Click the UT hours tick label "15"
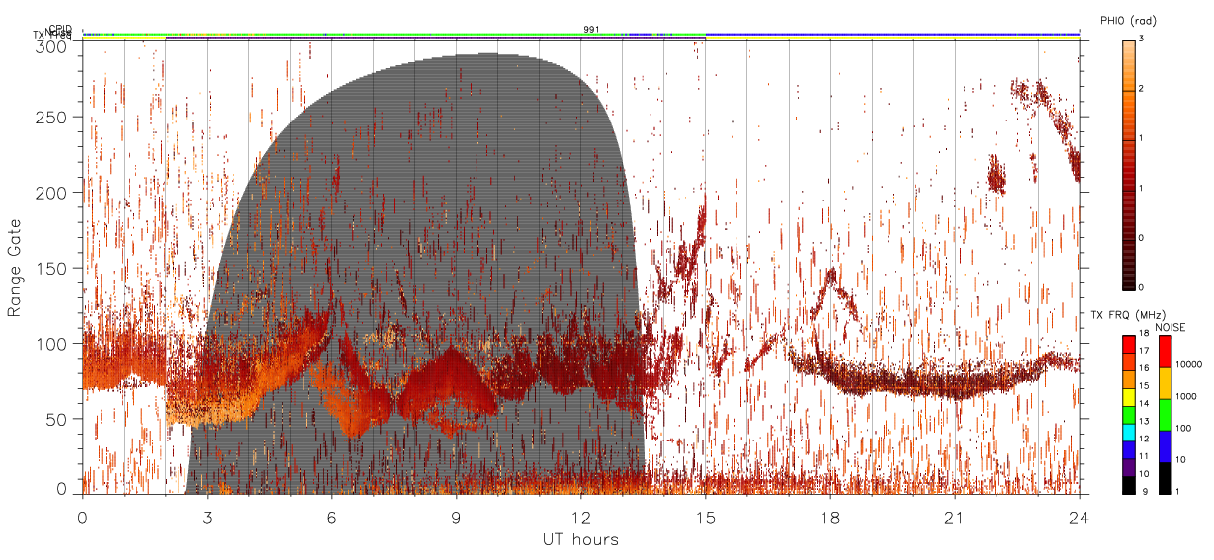The width and height of the screenshot is (1214, 560). [705, 518]
